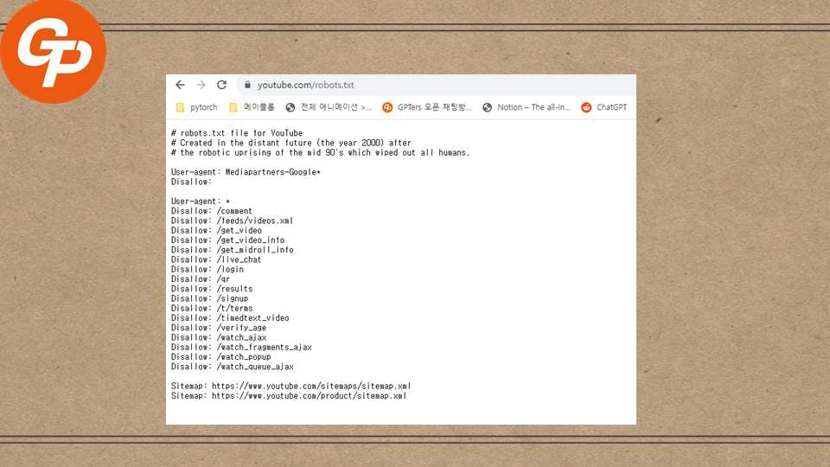Open the pytorch bookmark folder
This screenshot has width=830, height=467.
point(196,107)
